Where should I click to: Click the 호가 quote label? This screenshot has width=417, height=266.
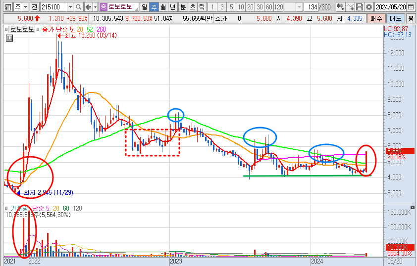point(221,19)
